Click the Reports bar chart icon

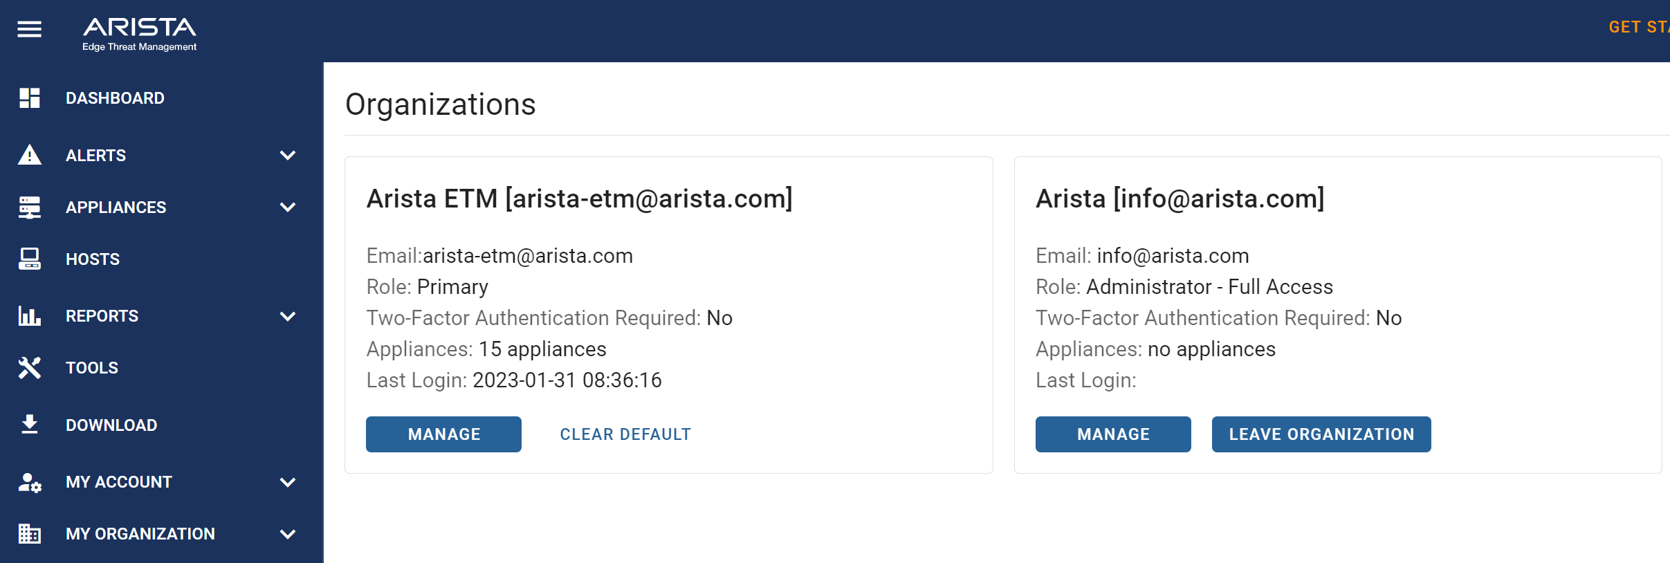[x=30, y=316]
